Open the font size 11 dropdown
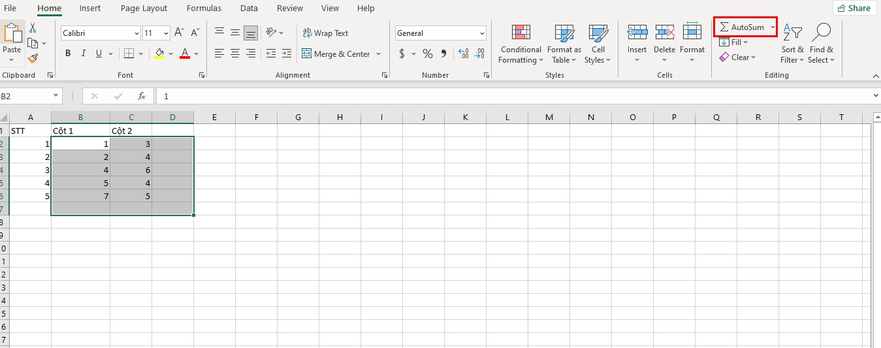 pyautogui.click(x=166, y=33)
